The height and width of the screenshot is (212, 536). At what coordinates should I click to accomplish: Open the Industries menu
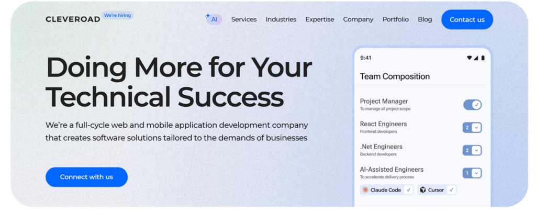(x=281, y=19)
